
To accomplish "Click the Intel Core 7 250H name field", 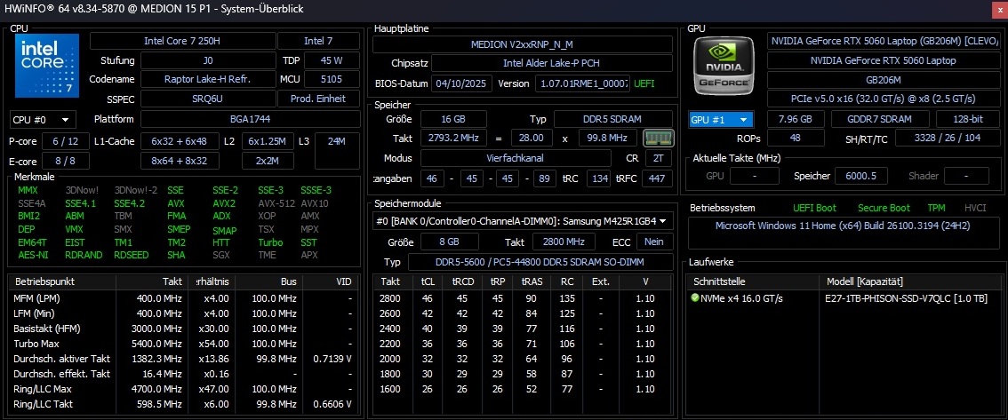I will click(181, 41).
